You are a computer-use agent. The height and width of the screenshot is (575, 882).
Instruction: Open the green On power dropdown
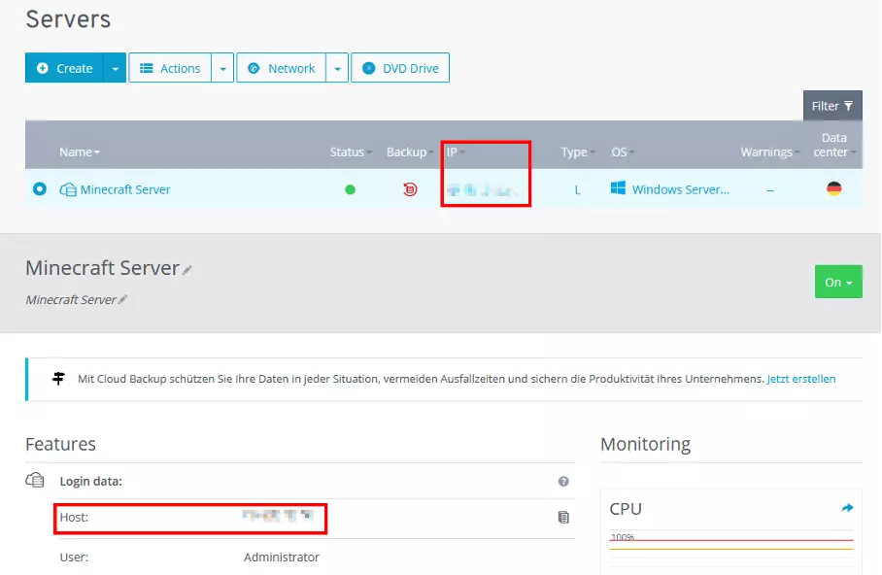click(x=838, y=282)
